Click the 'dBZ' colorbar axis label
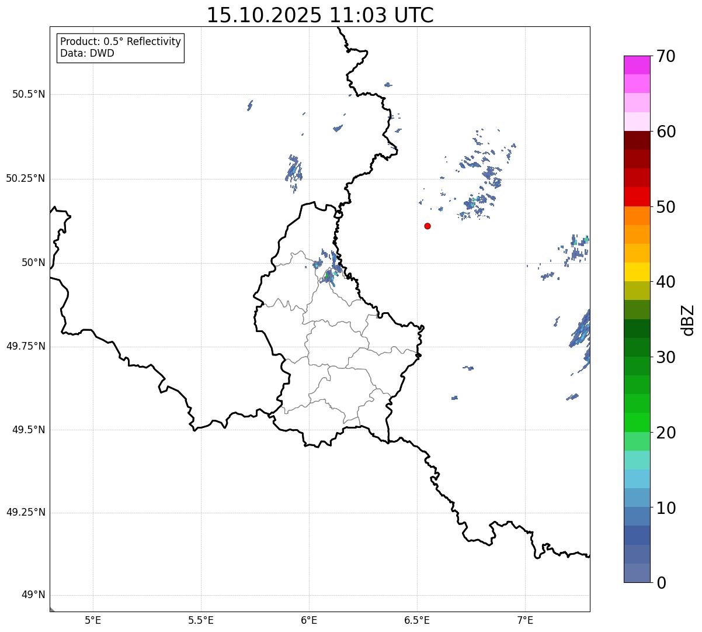 688,320
